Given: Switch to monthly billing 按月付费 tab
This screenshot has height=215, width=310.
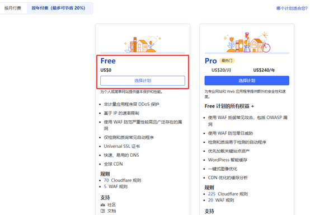Looking at the screenshot, I should [13, 8].
